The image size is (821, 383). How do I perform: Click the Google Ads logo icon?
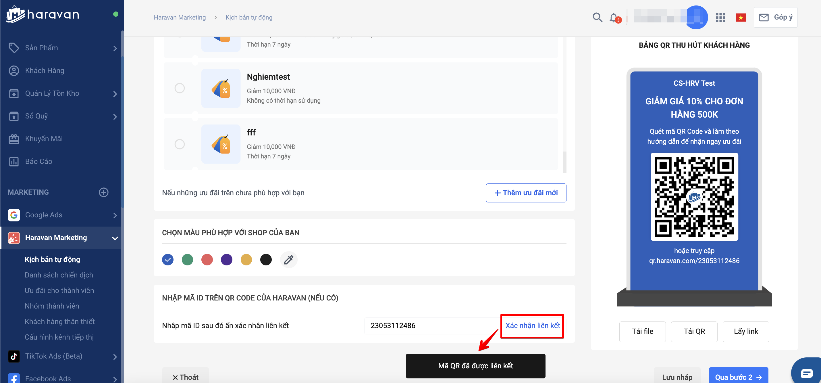coord(14,215)
